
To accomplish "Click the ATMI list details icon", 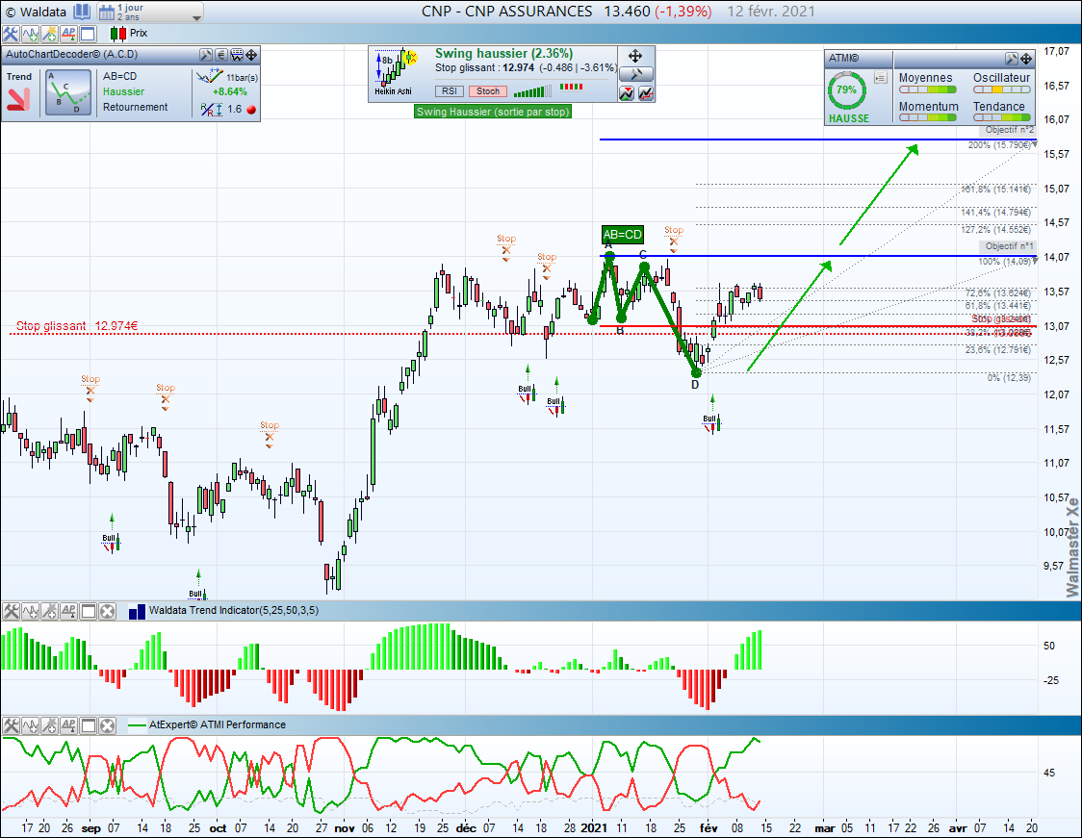I will pos(881,78).
